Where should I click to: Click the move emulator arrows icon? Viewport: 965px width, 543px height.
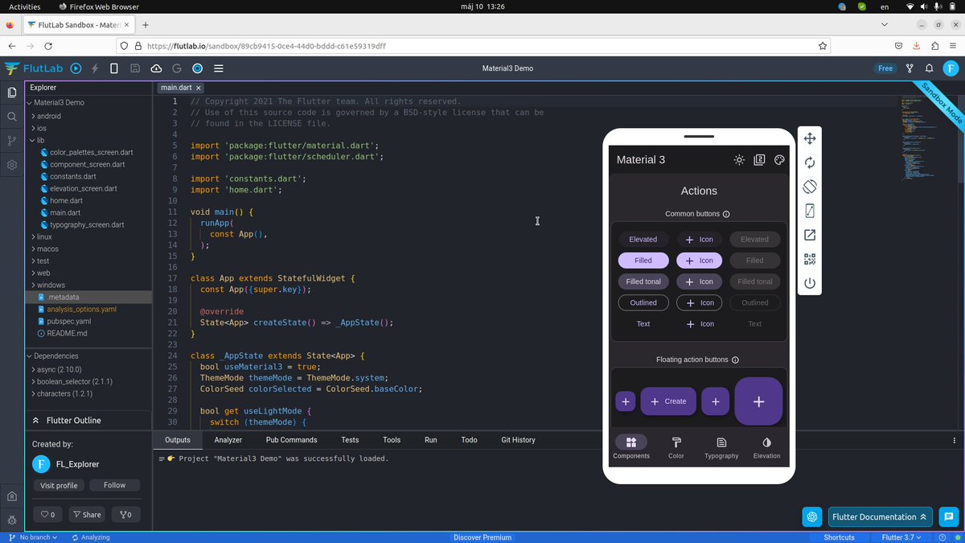click(x=810, y=139)
